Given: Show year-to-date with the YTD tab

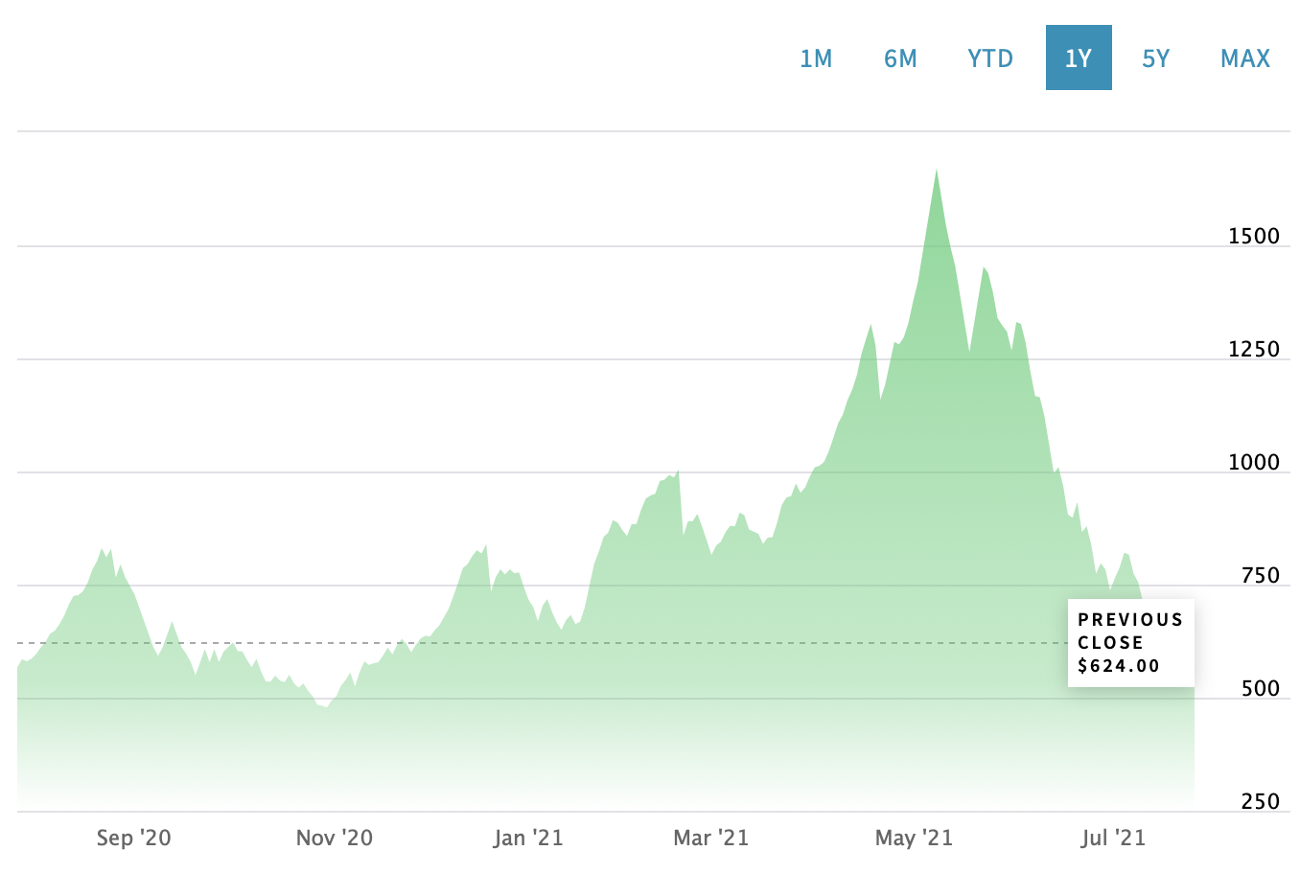Looking at the screenshot, I should pyautogui.click(x=990, y=58).
